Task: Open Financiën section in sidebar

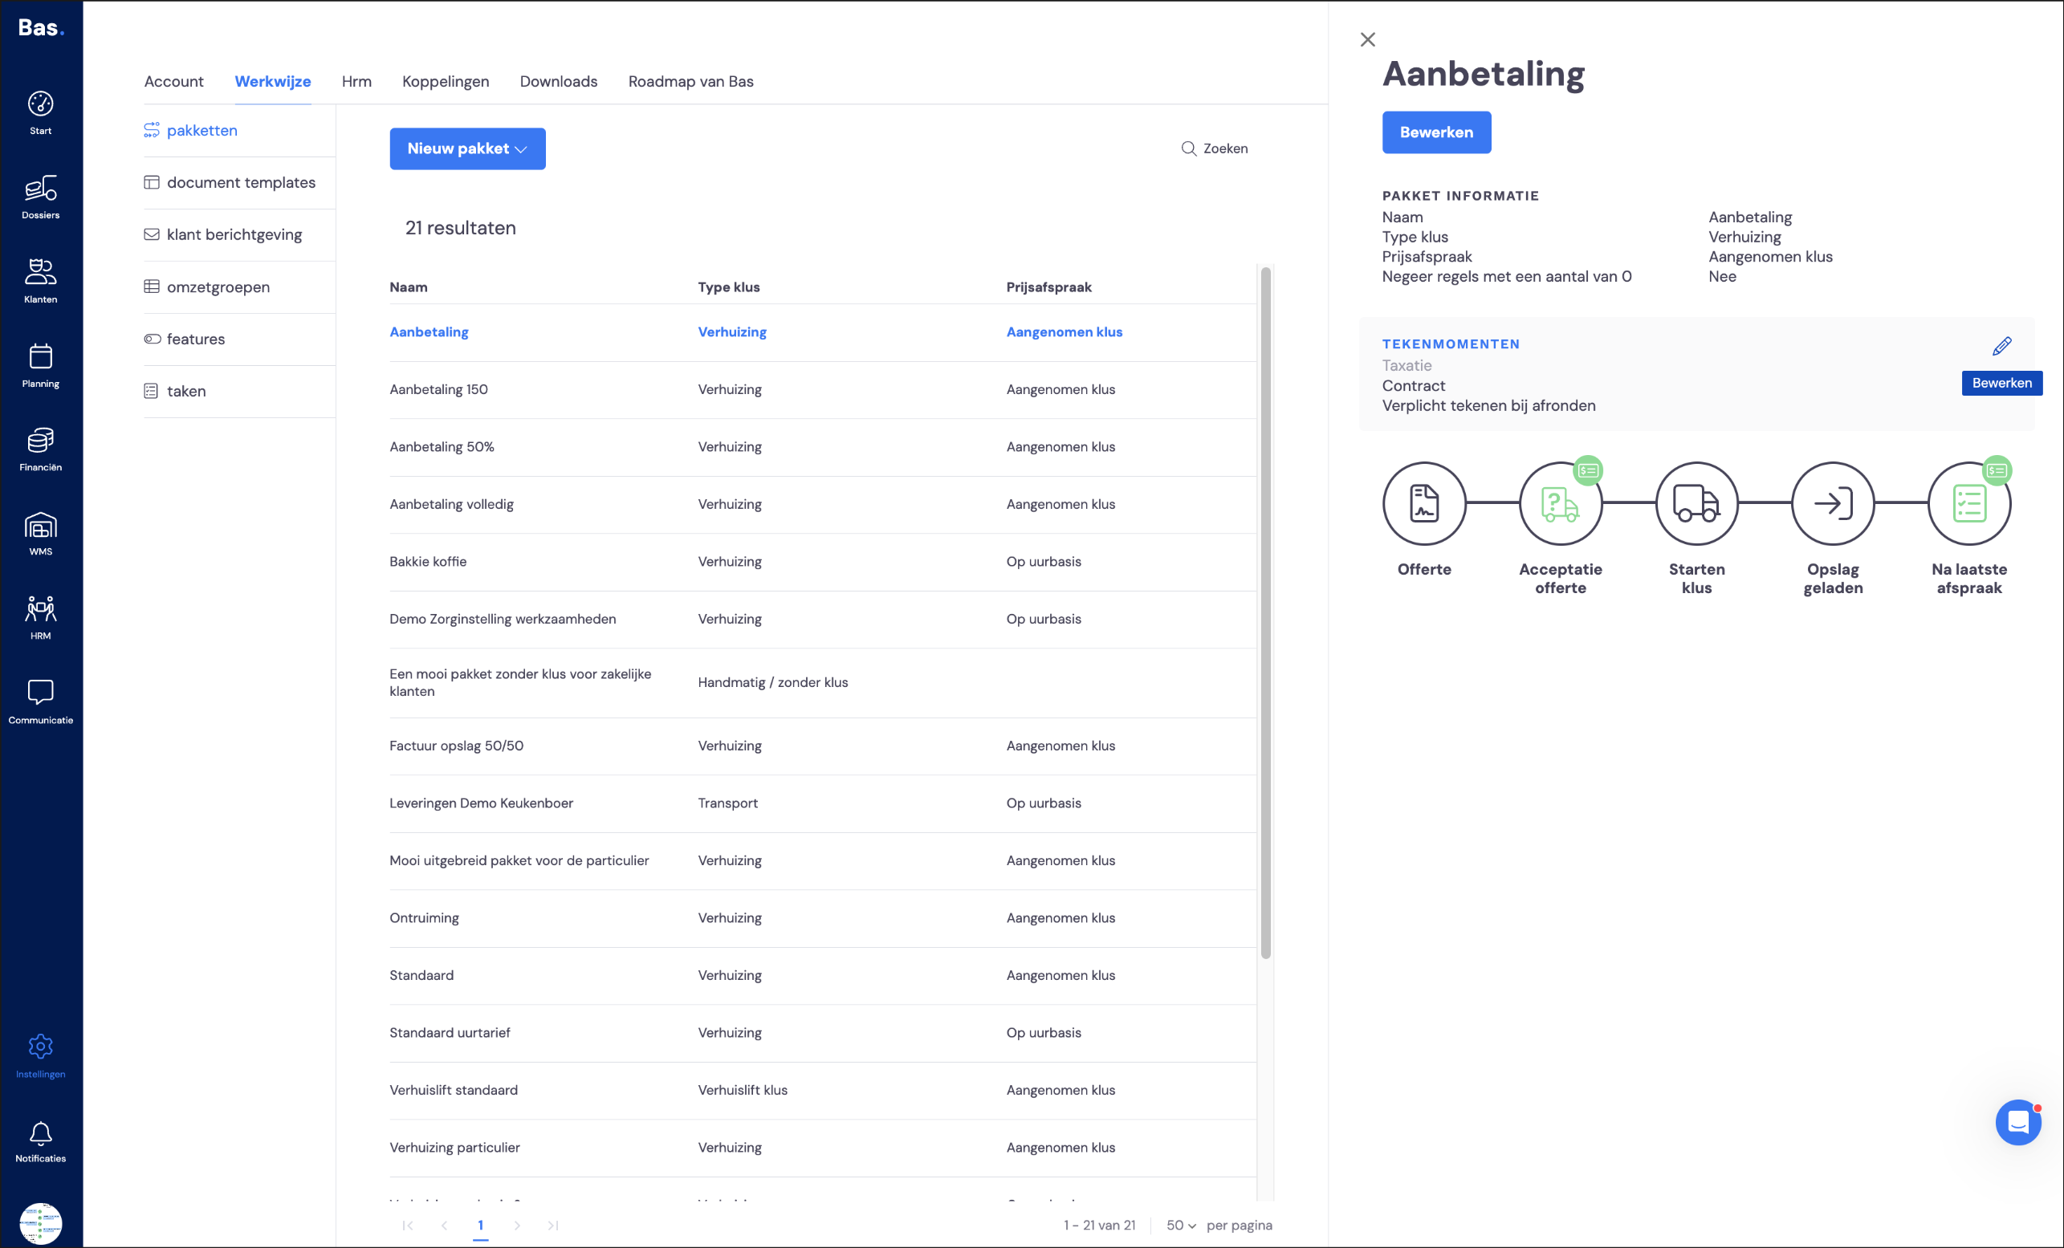Action: click(40, 449)
